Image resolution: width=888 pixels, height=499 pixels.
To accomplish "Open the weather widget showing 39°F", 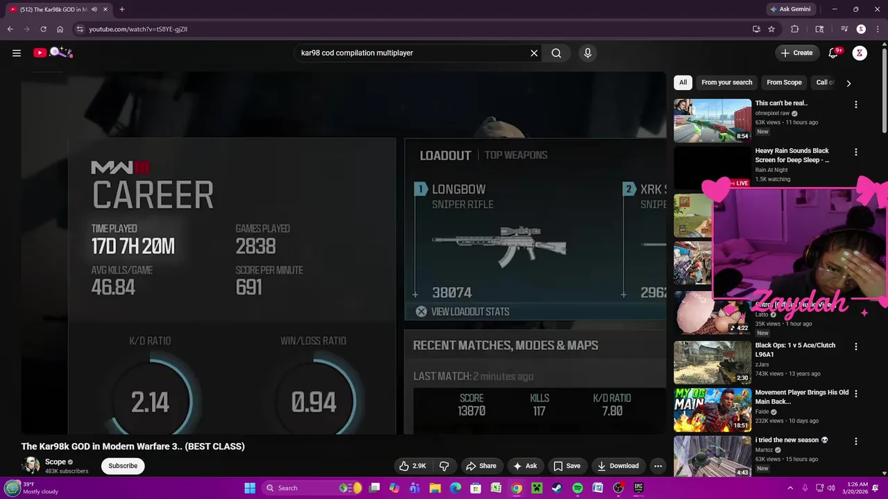I will [x=31, y=488].
